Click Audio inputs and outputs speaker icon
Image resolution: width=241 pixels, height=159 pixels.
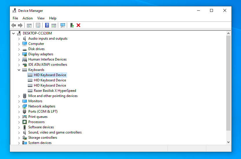[24, 39]
